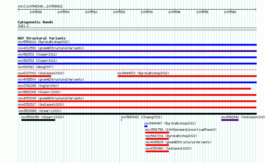Viewport: 265px width, 163px height.
Task: Click the red nsv6350960 variant bar
Action: (x=157, y=151)
